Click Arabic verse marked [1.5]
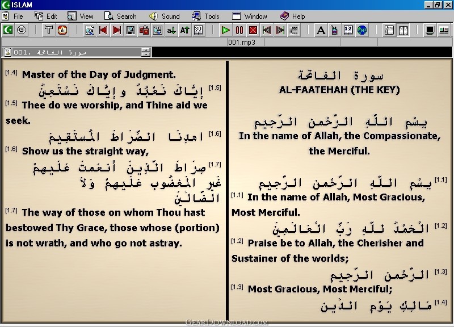454x327 pixels. point(121,90)
